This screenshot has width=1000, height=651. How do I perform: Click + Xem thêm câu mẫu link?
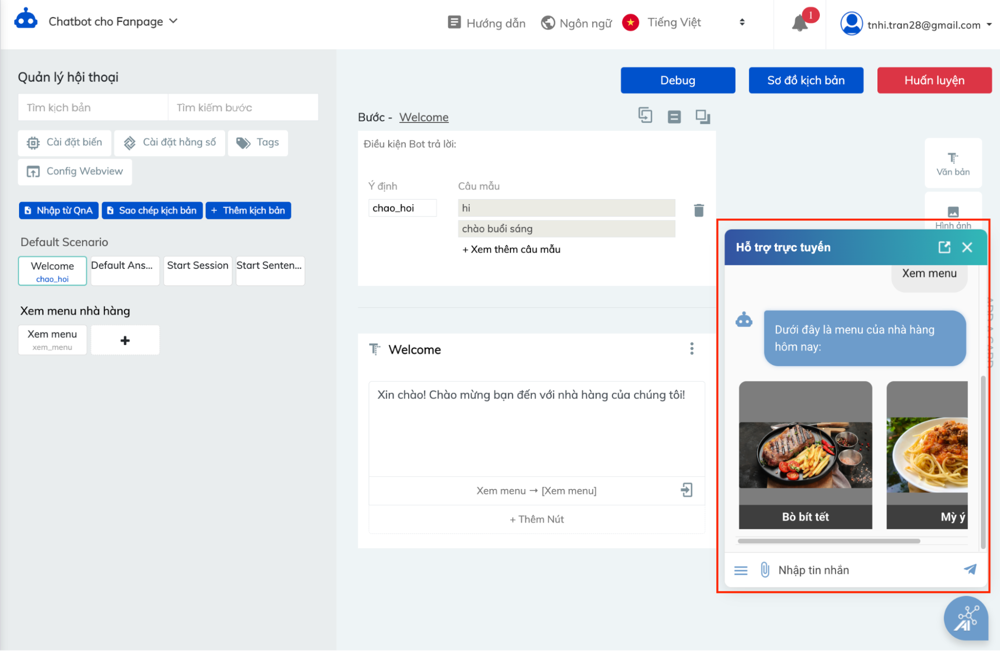pos(511,249)
